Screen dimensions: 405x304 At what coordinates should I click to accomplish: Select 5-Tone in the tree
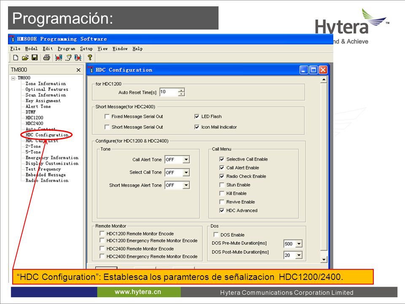pyautogui.click(x=33, y=152)
